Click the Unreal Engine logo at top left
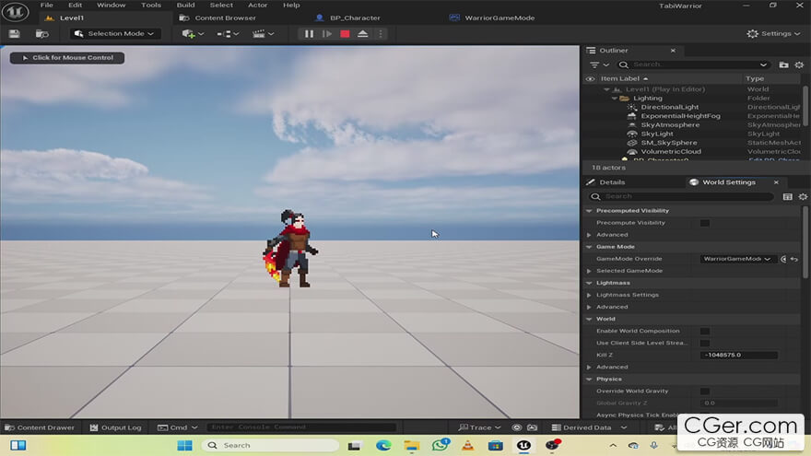The width and height of the screenshot is (811, 456). tap(15, 12)
